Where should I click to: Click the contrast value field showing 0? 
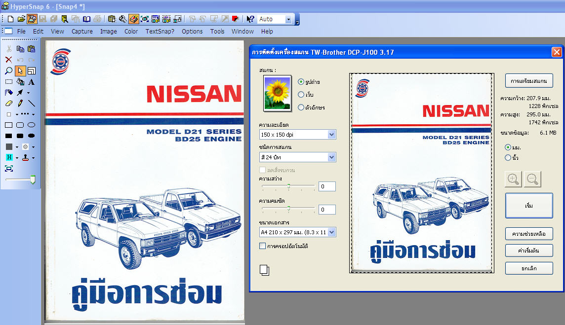pos(327,210)
